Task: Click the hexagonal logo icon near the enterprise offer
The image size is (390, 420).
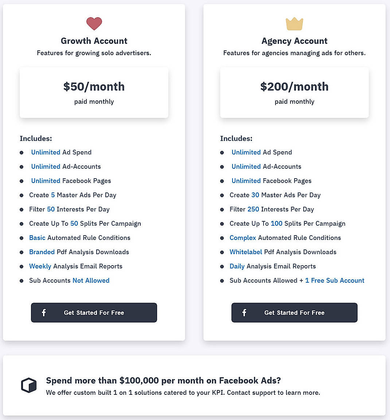Action: point(28,385)
